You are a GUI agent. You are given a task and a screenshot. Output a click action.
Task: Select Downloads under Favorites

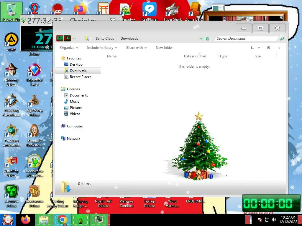pos(78,71)
